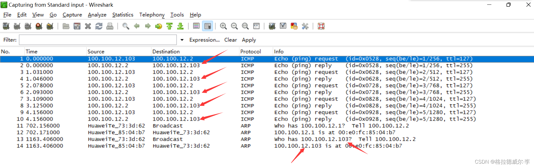The image size is (534, 167).
Task: Select ARP packet 11 'Who has 100.100.12.1?'
Action: [267, 126]
